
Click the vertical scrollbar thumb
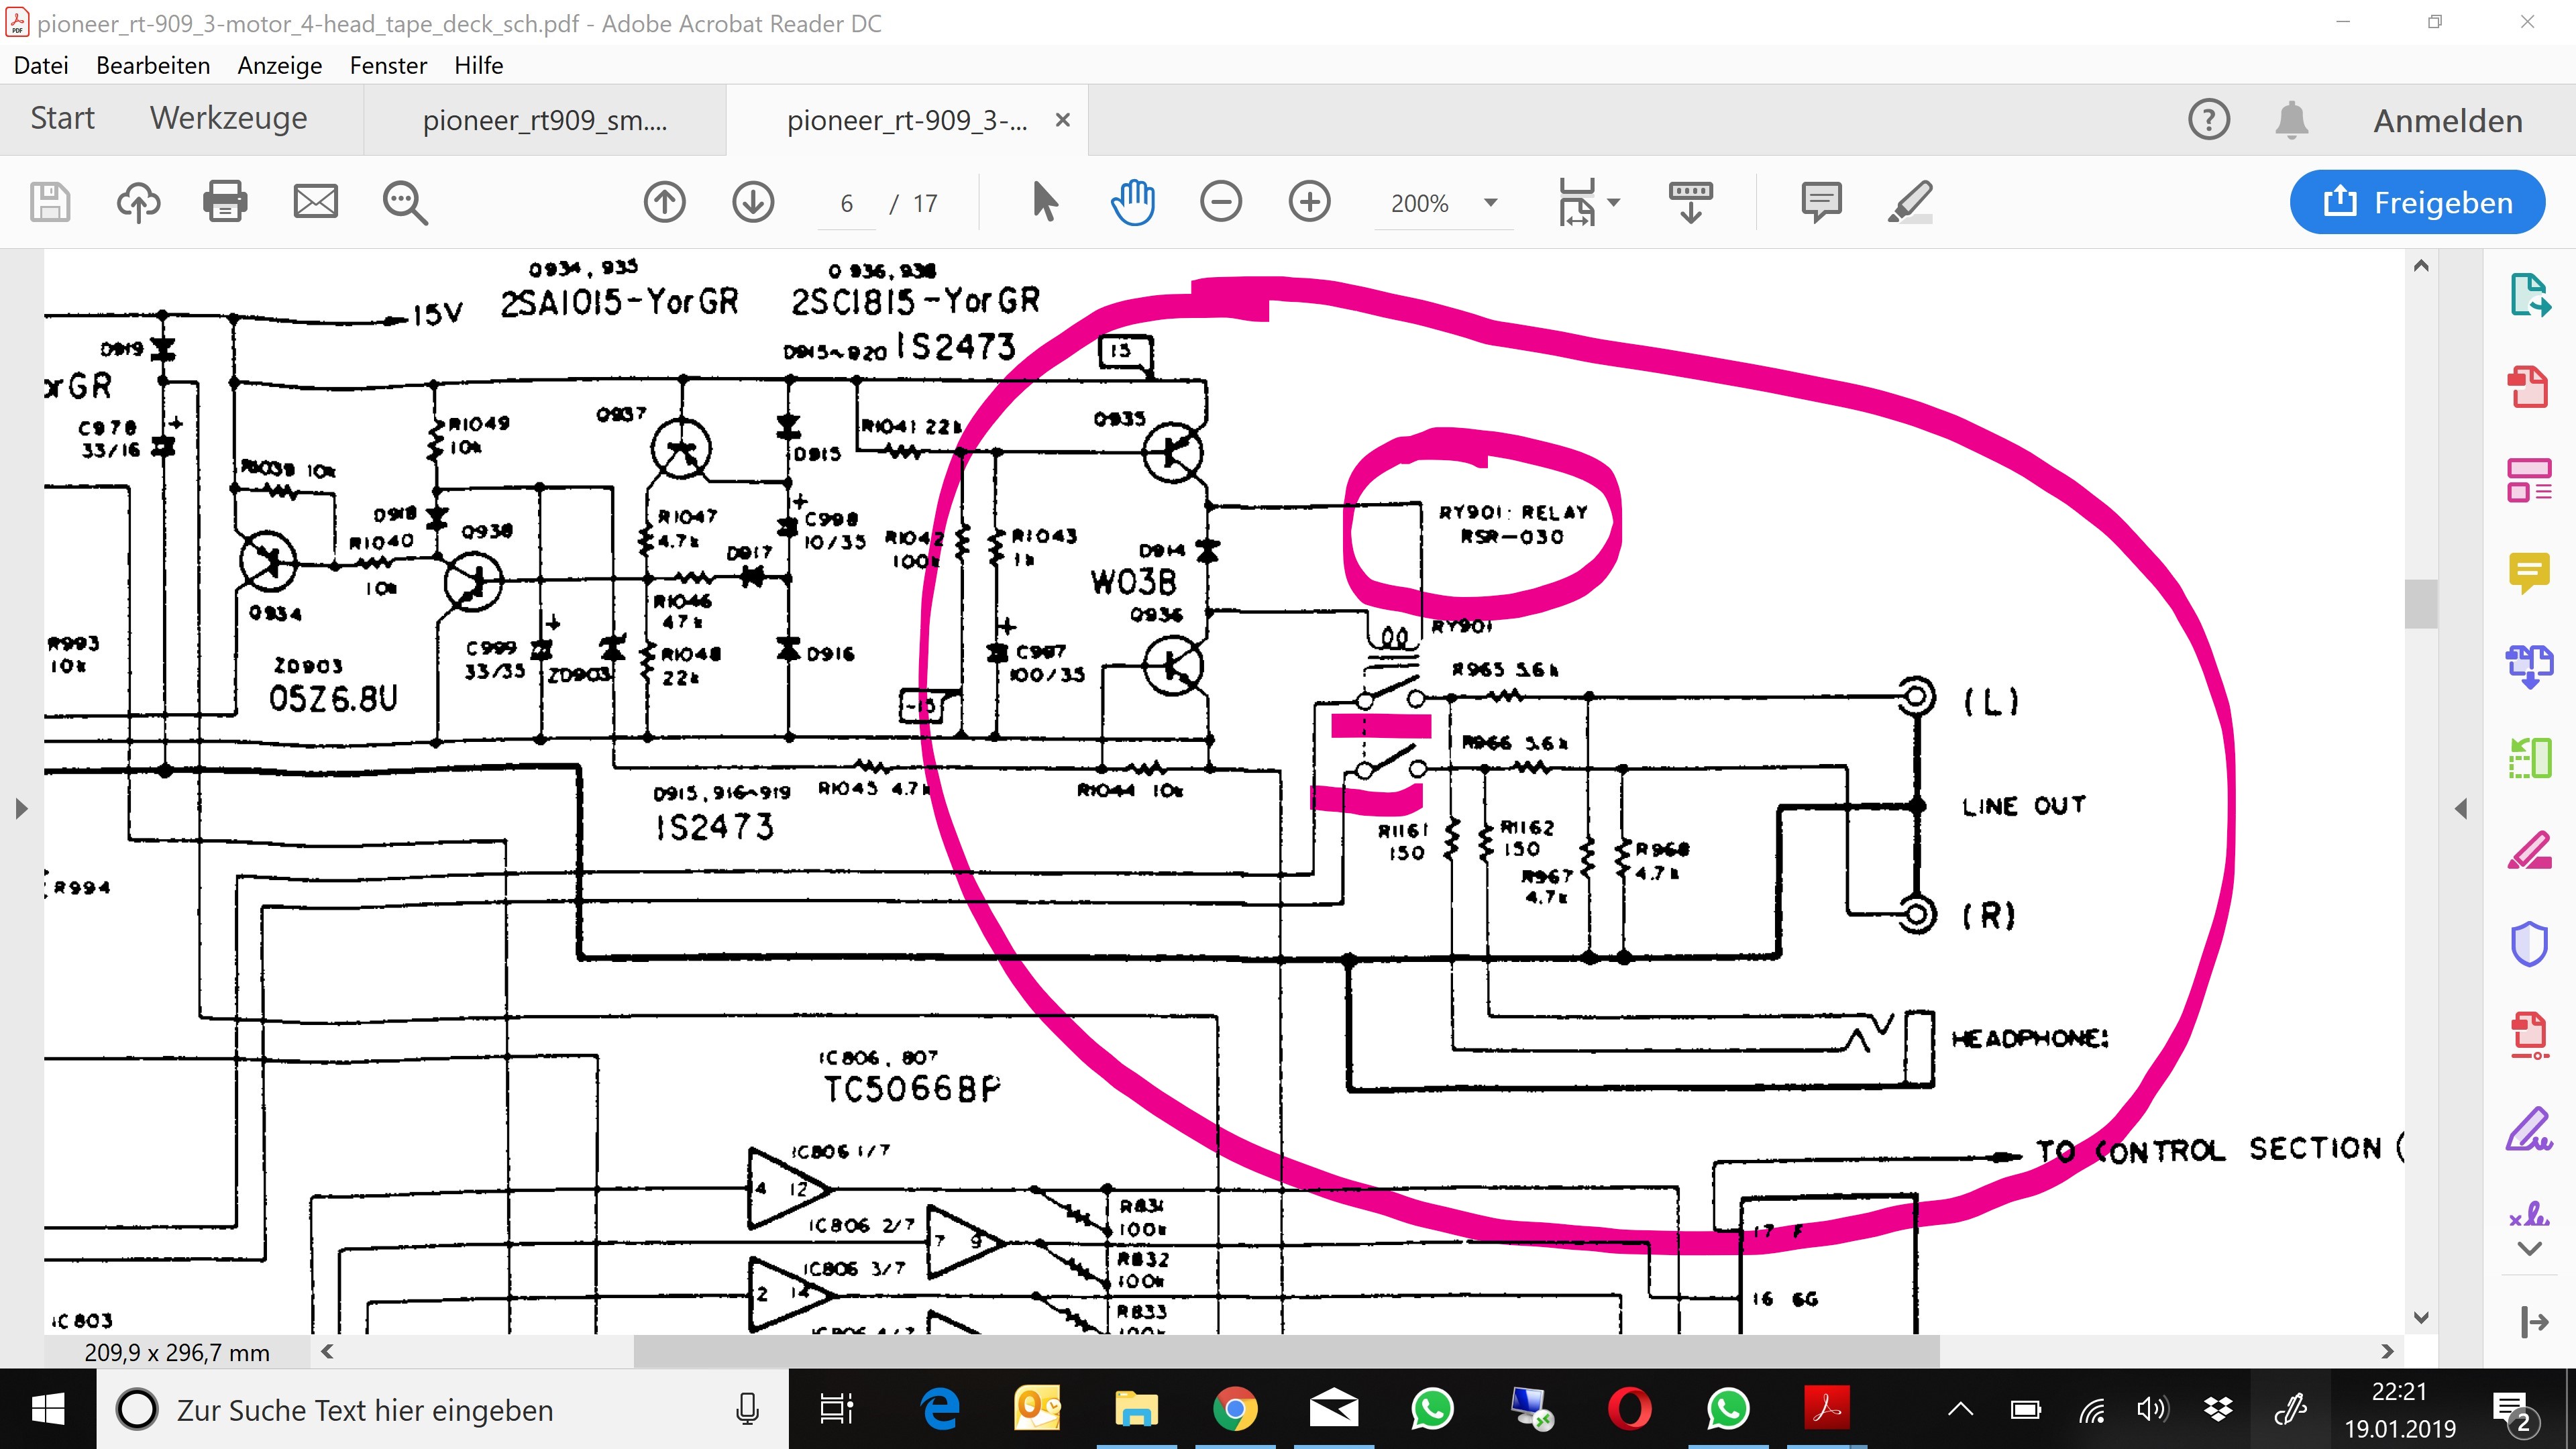click(x=2421, y=604)
